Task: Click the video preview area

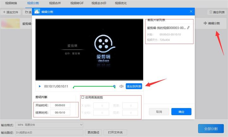Action: coord(89,50)
